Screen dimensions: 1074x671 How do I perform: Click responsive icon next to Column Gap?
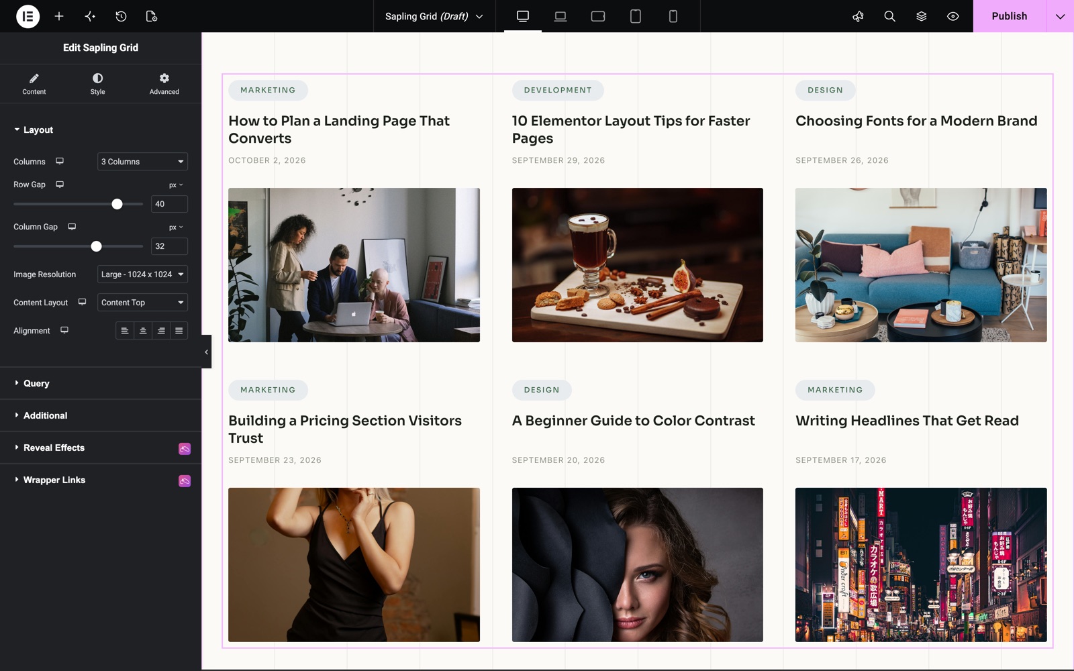[x=72, y=227]
